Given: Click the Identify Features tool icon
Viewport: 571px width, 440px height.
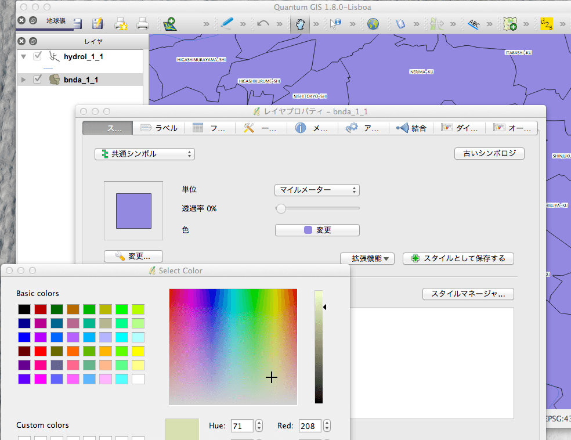Looking at the screenshot, I should click(x=336, y=24).
